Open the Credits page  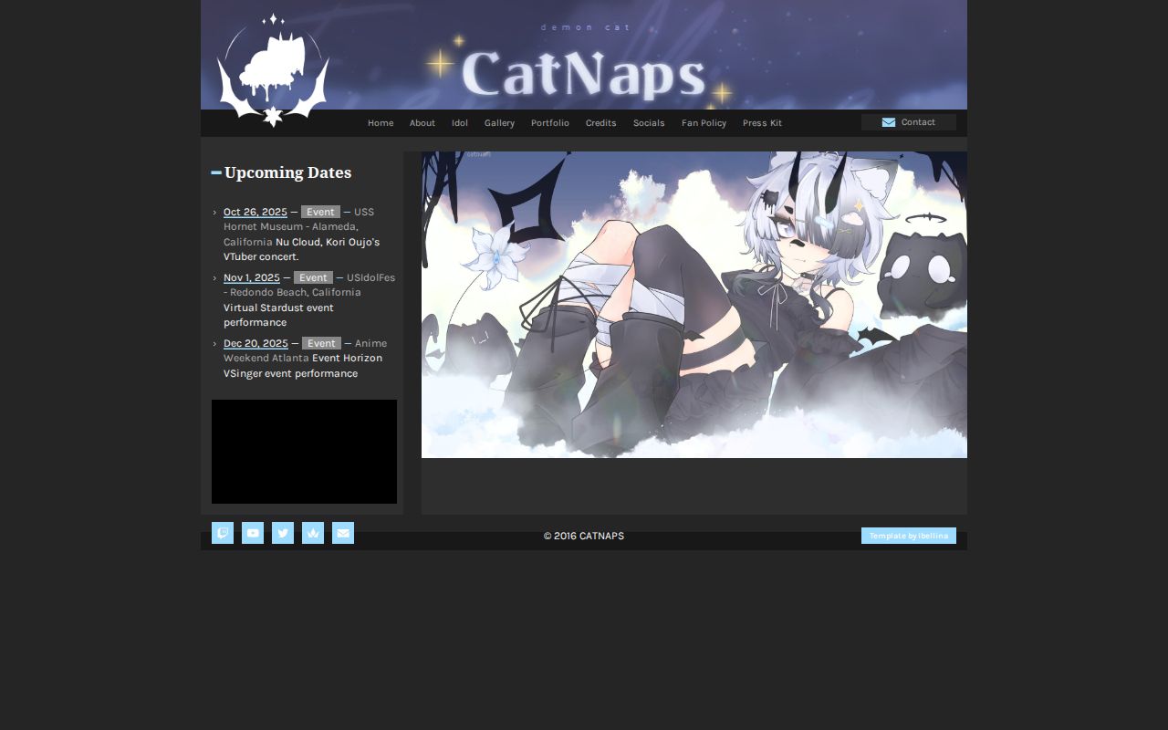[601, 123]
